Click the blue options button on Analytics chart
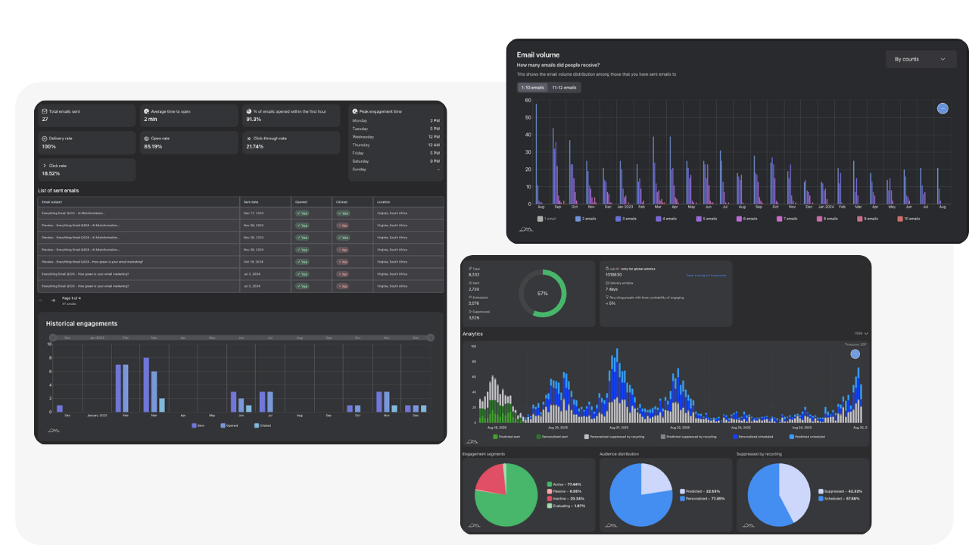This screenshot has height=545, width=969. click(855, 353)
